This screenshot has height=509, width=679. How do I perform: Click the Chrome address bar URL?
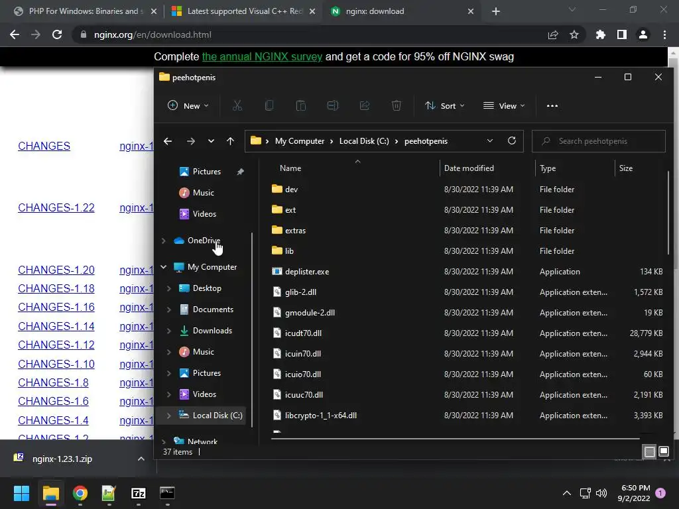click(153, 34)
